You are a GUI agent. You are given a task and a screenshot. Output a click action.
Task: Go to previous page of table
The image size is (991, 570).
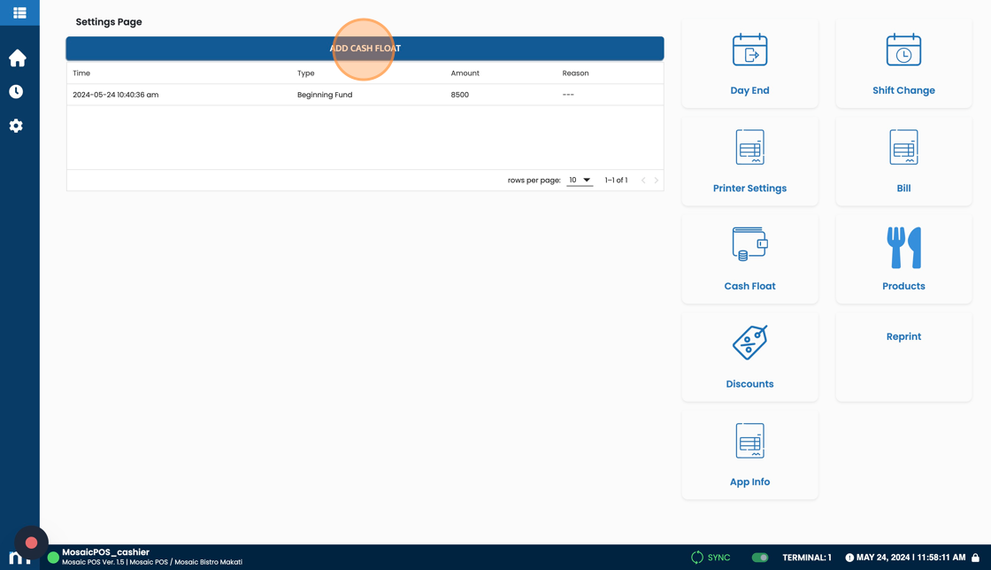[642, 180]
